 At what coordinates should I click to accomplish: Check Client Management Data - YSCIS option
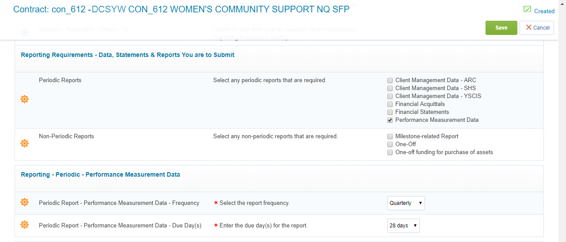pos(390,96)
